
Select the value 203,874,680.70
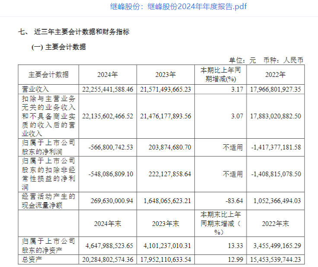pyautogui.click(x=170, y=147)
